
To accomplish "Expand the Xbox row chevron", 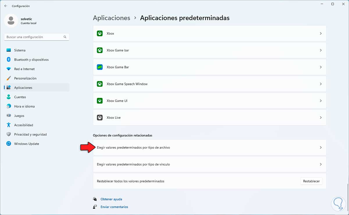I will tap(321, 33).
